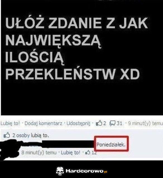Click the thumbs-up icon beside count 2

(99, 123)
